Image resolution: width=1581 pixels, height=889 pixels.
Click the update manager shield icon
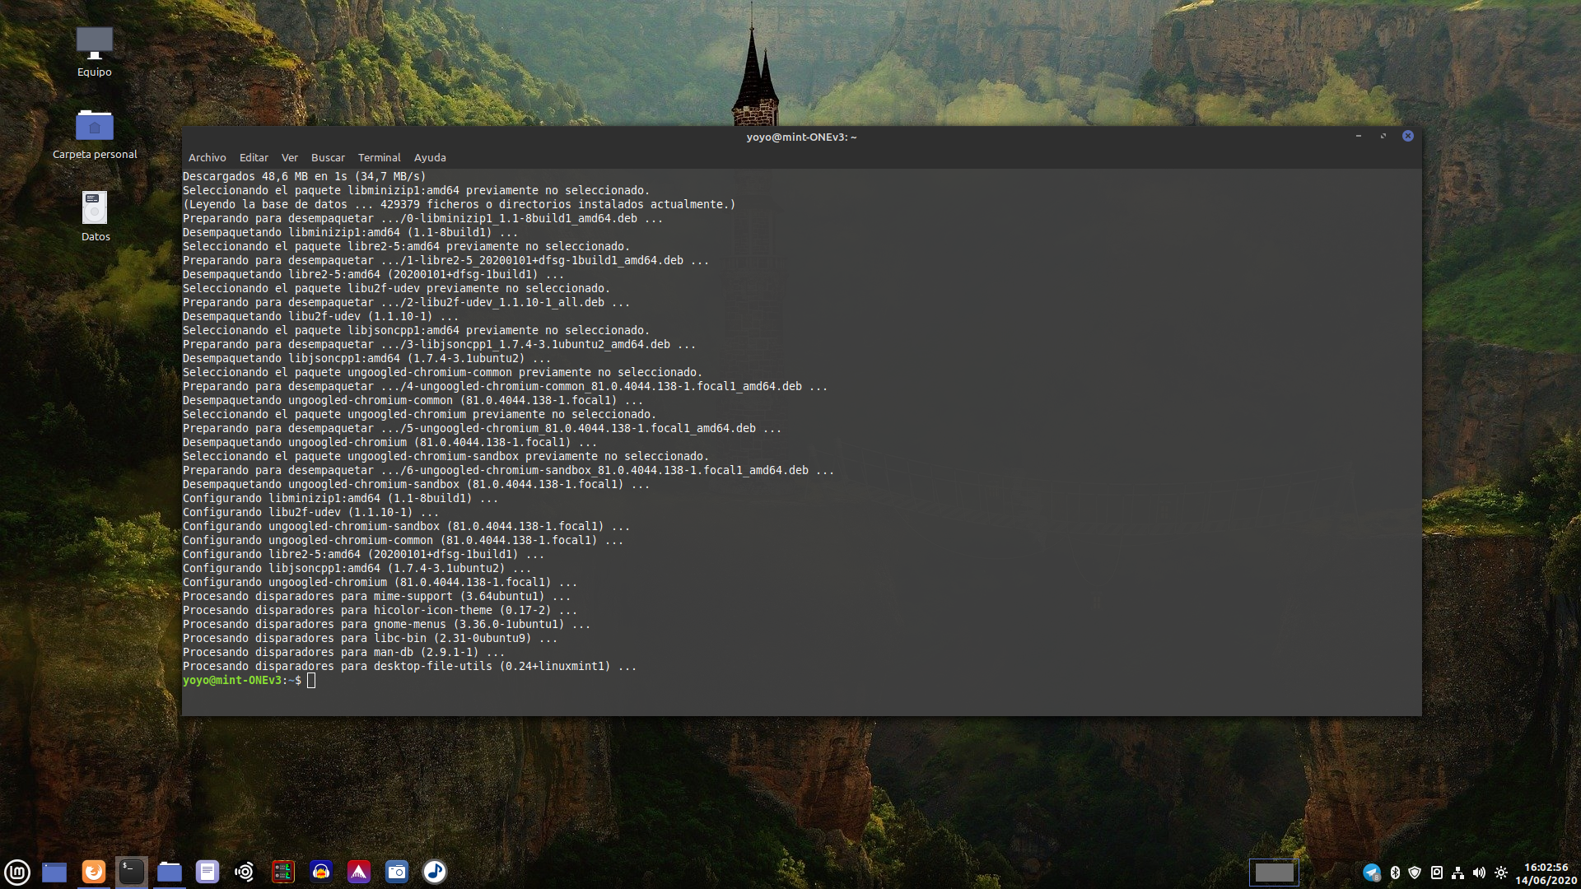1415,873
